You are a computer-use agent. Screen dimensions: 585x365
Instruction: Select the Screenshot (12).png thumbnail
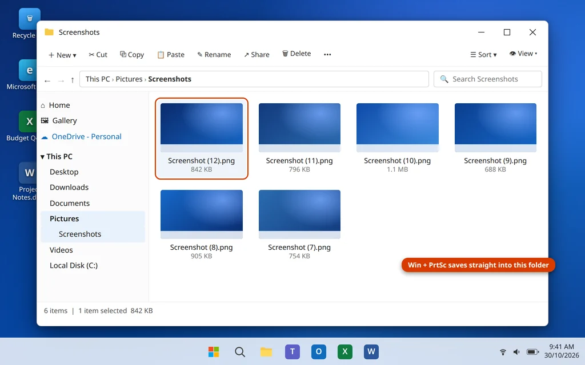point(202,127)
